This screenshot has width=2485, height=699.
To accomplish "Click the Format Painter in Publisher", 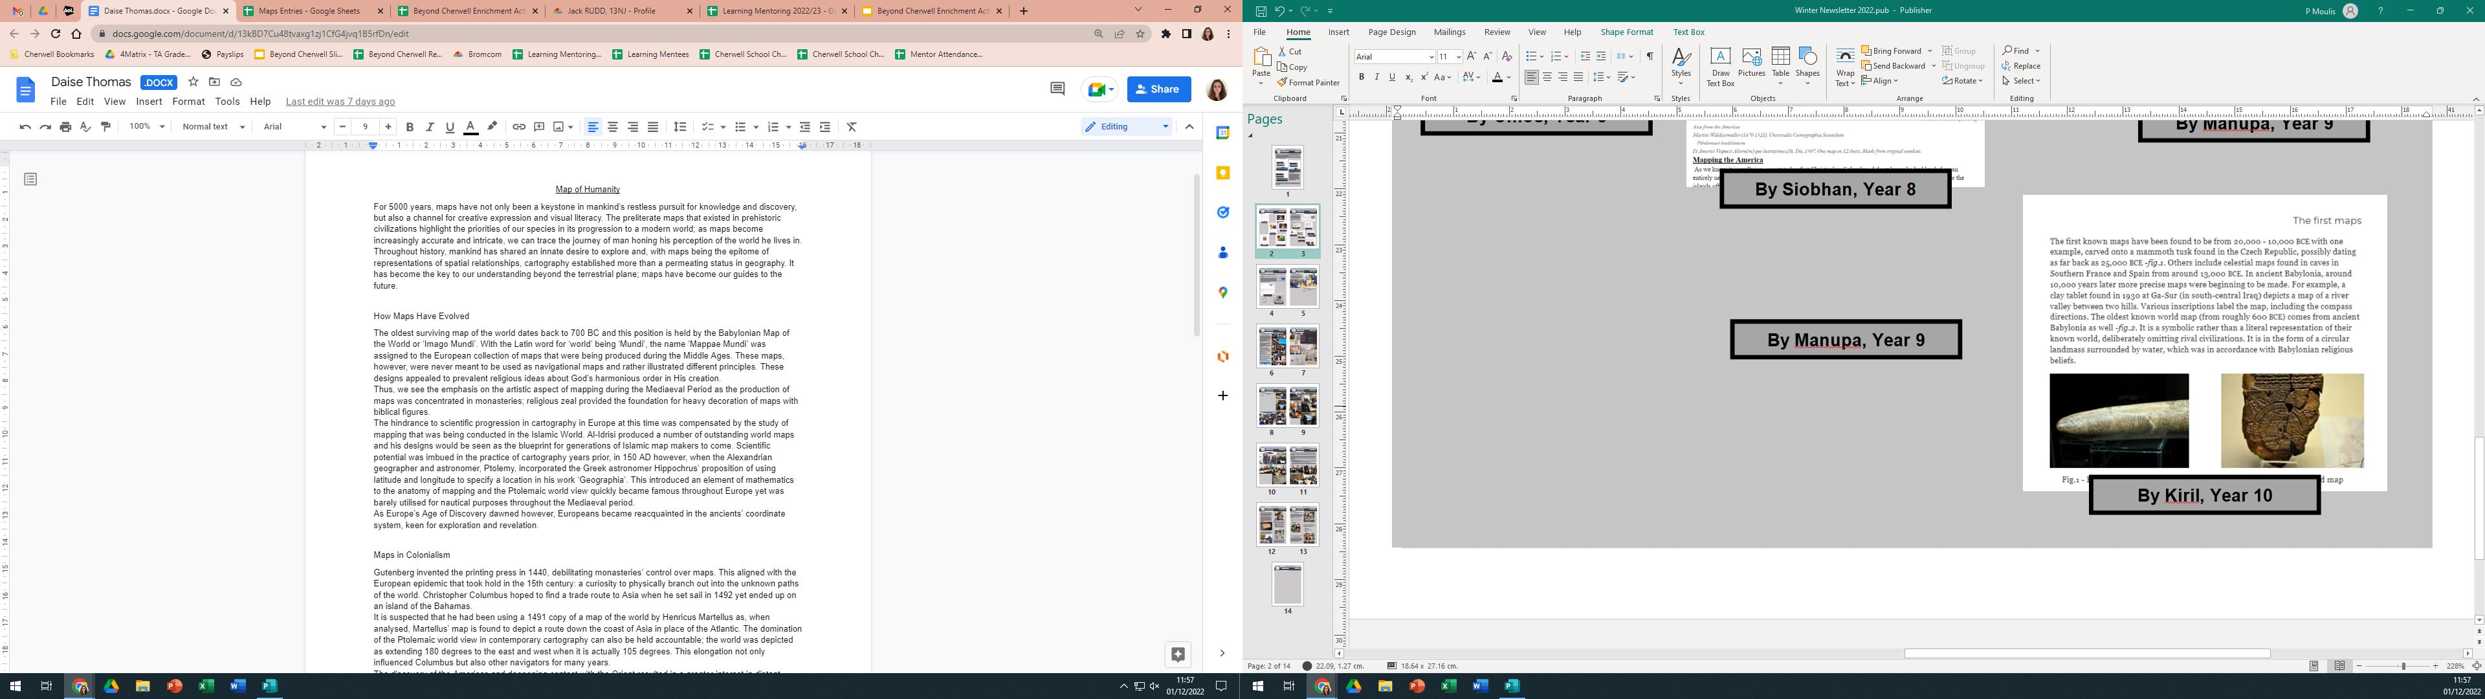I will coord(1308,82).
